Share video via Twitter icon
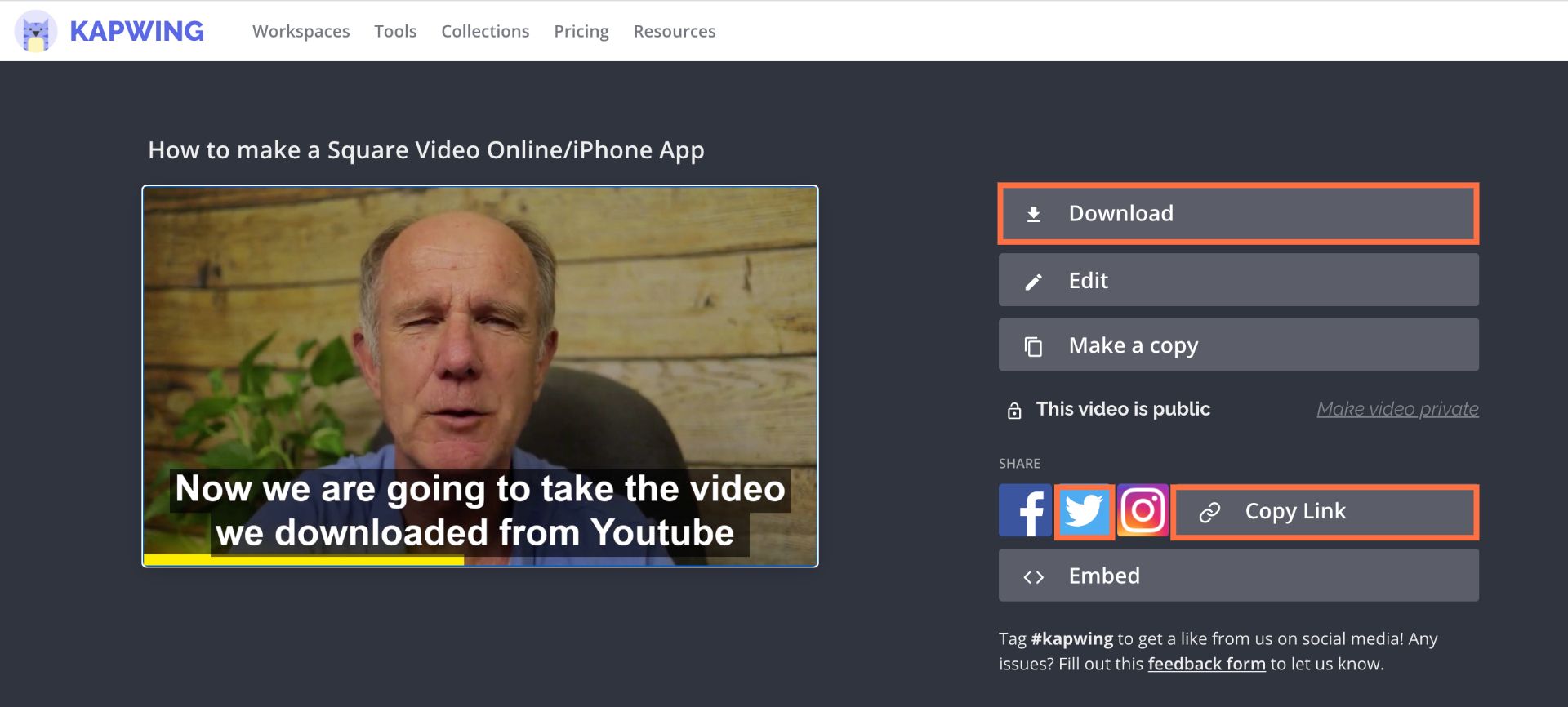 1084,511
